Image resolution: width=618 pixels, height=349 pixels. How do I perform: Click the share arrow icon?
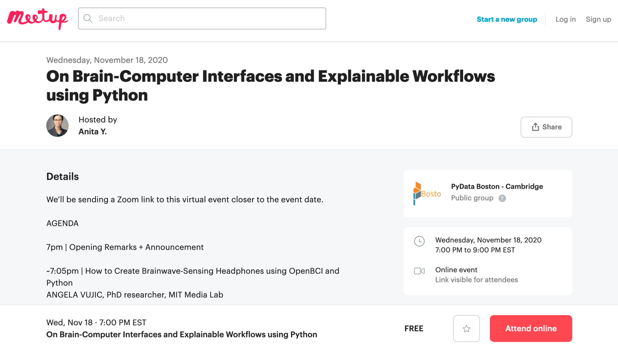[x=535, y=127]
